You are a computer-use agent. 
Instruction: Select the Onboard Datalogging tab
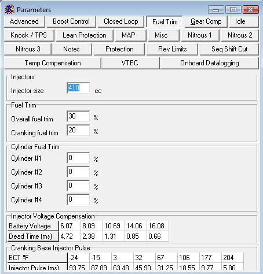(210, 63)
